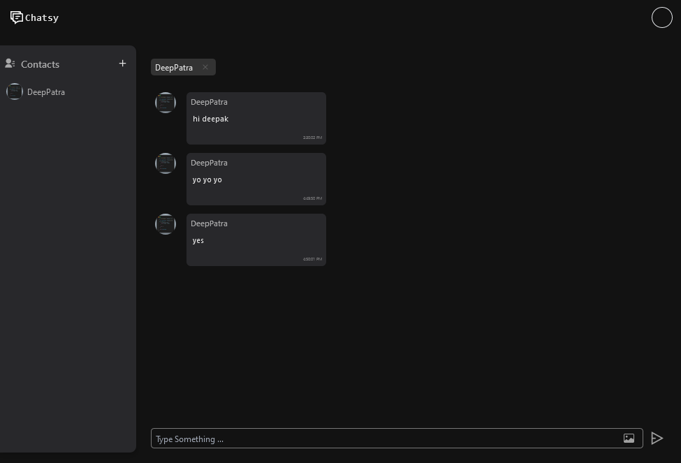Image resolution: width=681 pixels, height=463 pixels.
Task: Click the Contacts heading label
Action: 40,64
